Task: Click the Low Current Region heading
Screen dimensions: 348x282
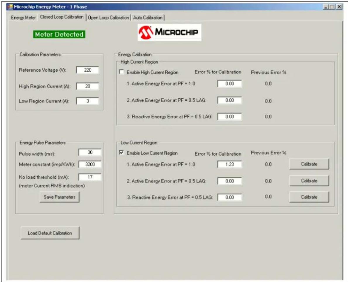Action: click(x=139, y=142)
